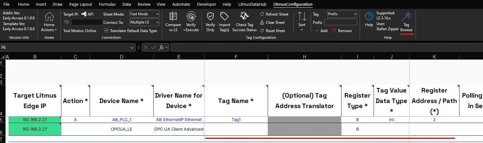
Task: Select the Action cell containing A
Action: [75, 120]
